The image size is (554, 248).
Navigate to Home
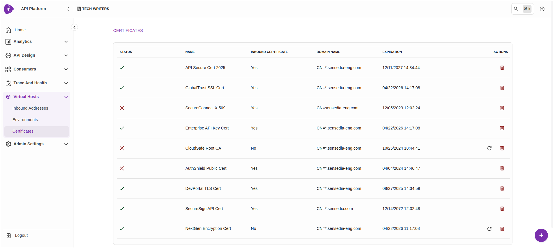[x=20, y=30]
